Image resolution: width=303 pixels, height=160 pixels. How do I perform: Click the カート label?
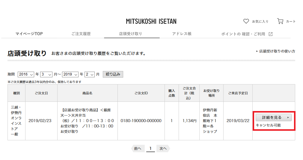click(x=291, y=21)
